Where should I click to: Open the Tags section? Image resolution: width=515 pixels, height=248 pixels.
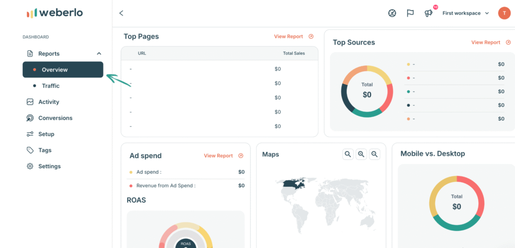(45, 150)
